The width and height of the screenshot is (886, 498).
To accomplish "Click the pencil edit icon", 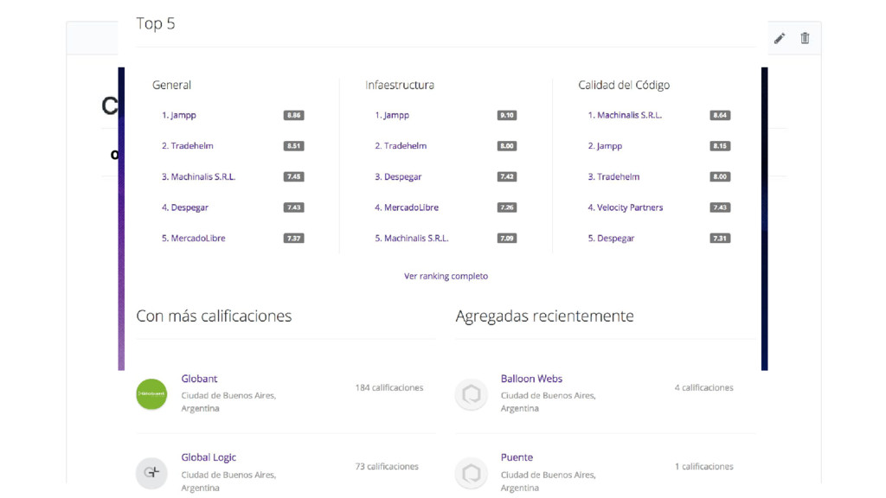I will pyautogui.click(x=780, y=38).
